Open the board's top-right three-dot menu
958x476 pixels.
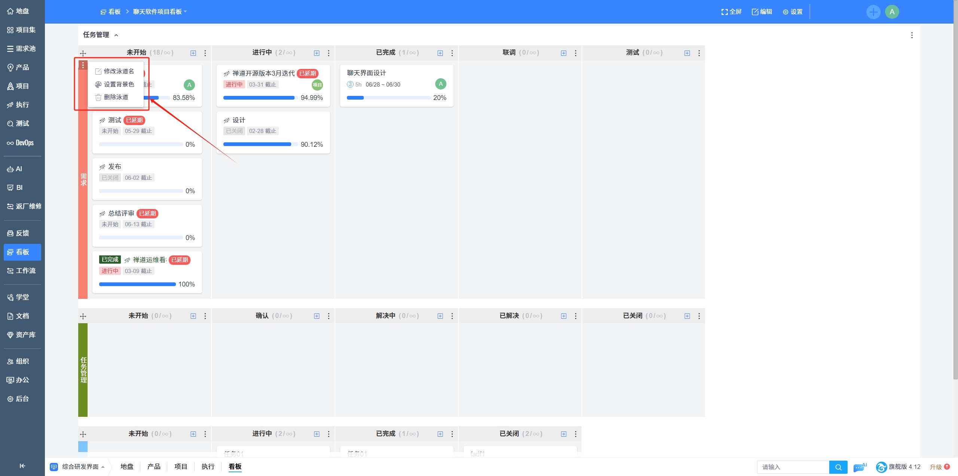click(x=912, y=35)
